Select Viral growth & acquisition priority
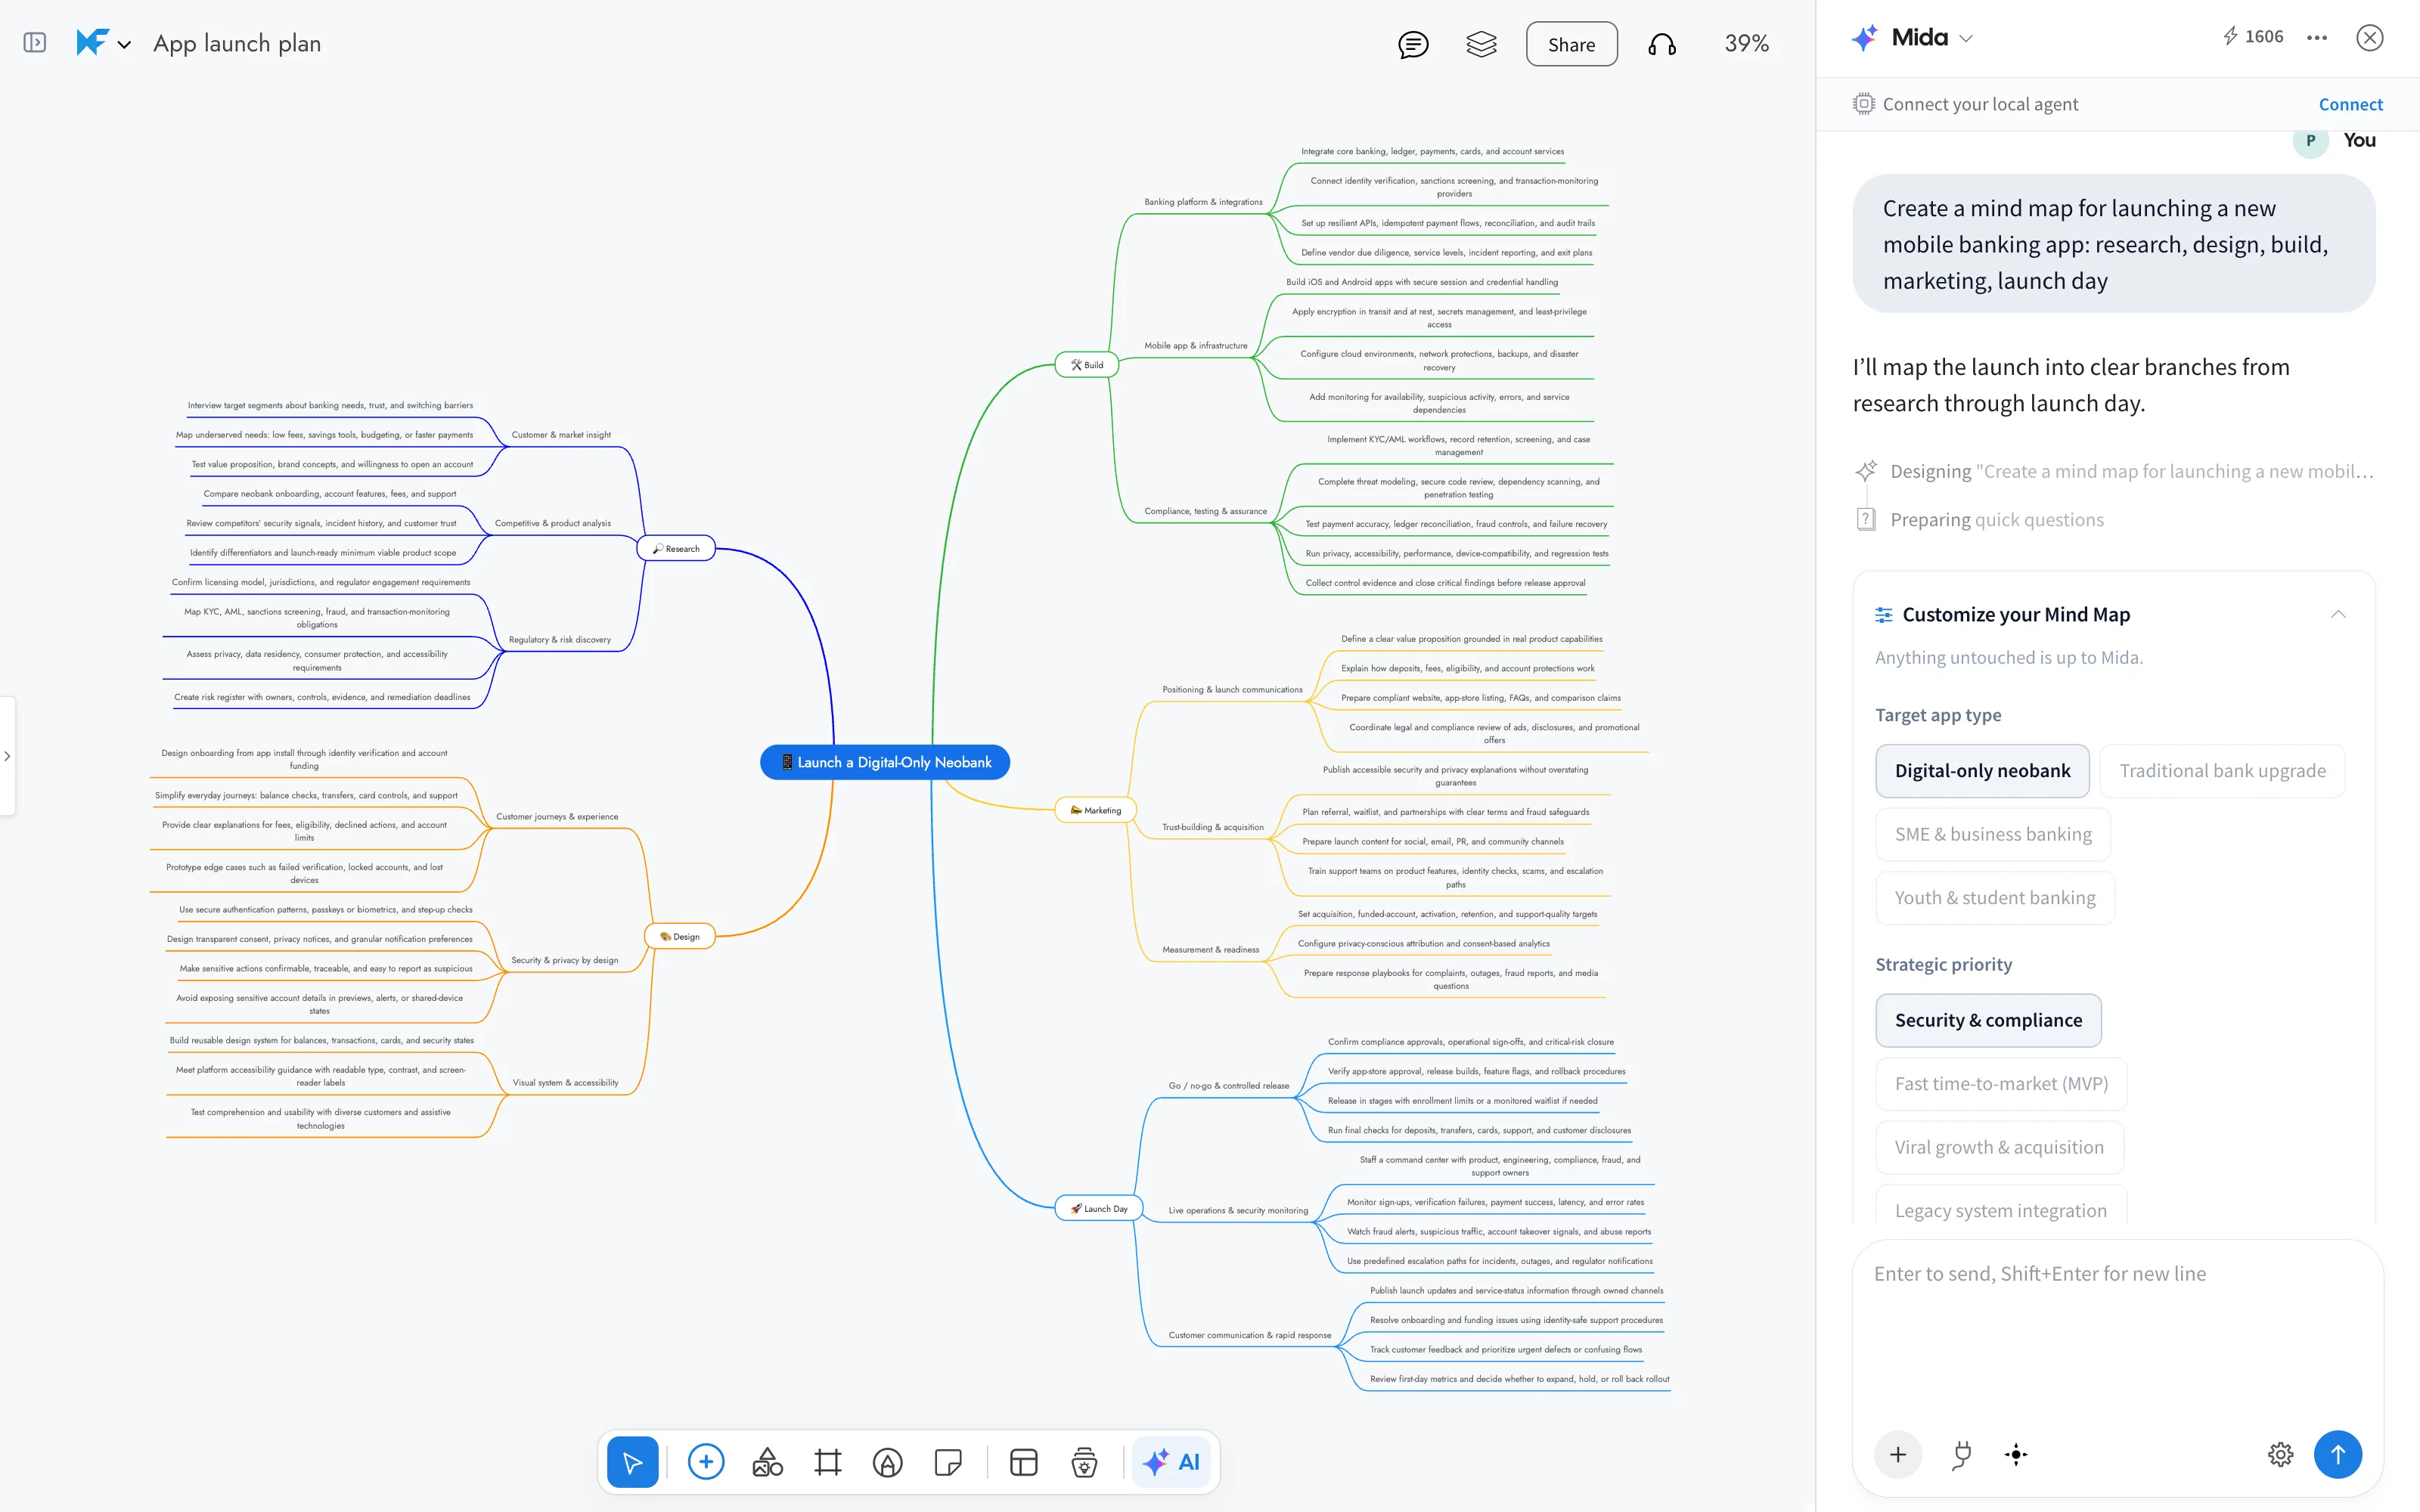Viewport: 2420px width, 1512px height. (x=1999, y=1147)
